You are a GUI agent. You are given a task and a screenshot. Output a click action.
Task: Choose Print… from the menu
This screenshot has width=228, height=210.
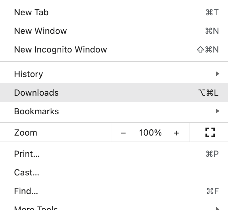[114, 154]
